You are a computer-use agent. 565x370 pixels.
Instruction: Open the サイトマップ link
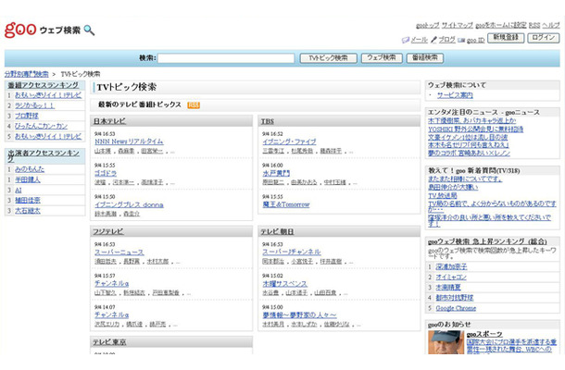[x=458, y=25]
